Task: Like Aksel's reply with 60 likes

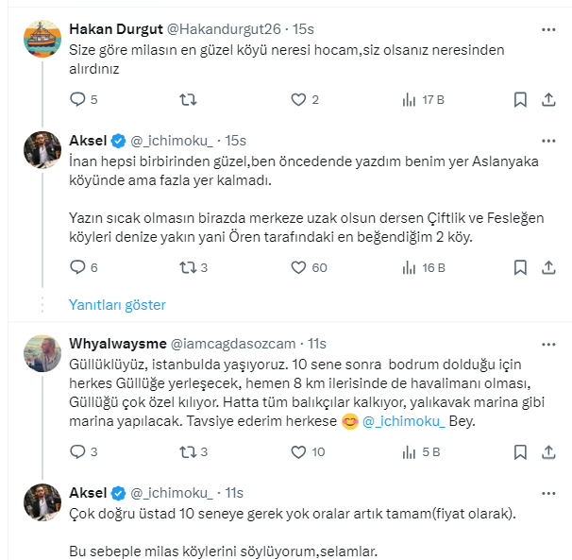Action: 298,267
